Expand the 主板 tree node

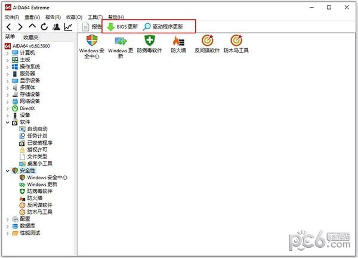click(x=7, y=60)
